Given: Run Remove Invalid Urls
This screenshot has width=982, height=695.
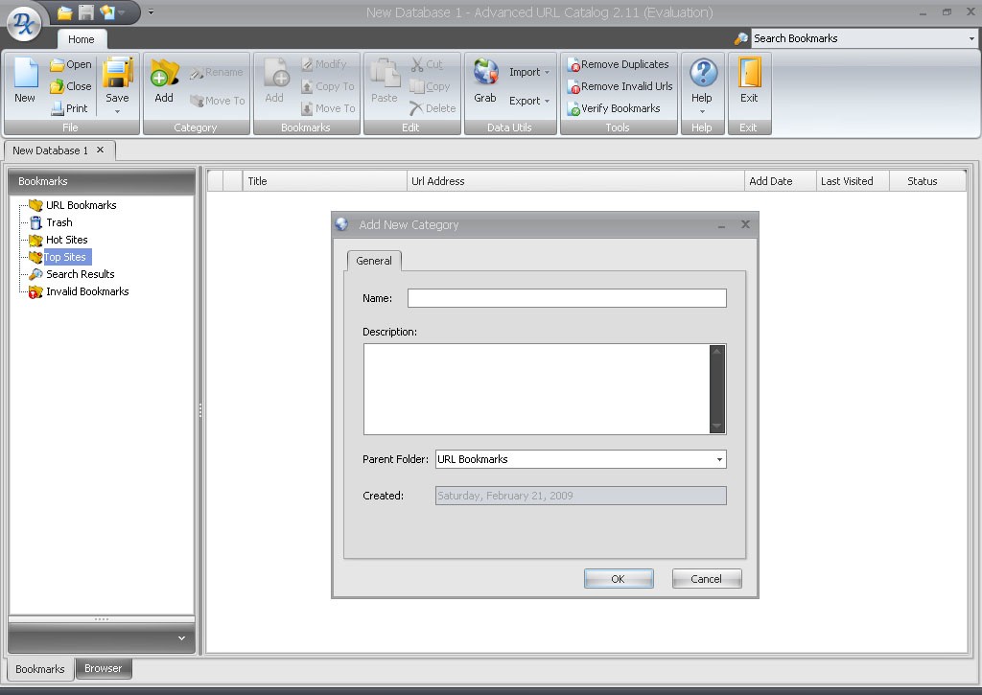Looking at the screenshot, I should [x=619, y=86].
